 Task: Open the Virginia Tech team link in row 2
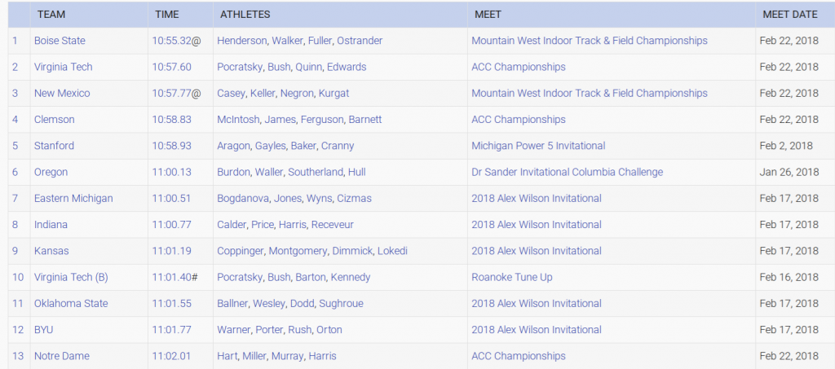pyautogui.click(x=64, y=67)
